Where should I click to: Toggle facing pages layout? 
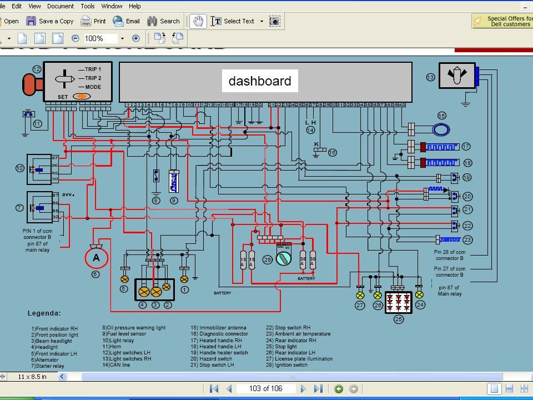[524, 389]
